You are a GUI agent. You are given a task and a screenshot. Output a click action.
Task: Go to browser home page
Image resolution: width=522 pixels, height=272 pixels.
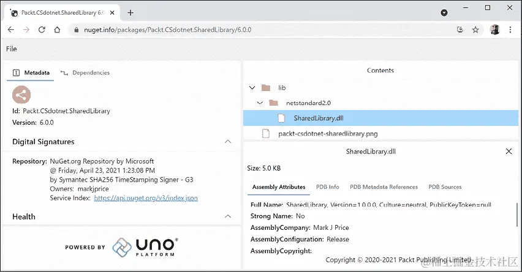coord(57,29)
